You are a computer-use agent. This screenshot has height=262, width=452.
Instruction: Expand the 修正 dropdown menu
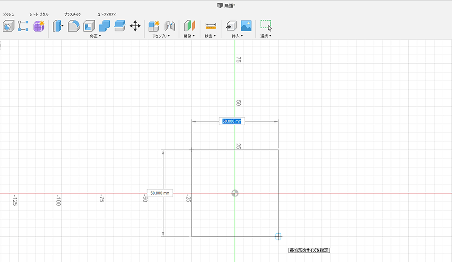click(x=95, y=36)
